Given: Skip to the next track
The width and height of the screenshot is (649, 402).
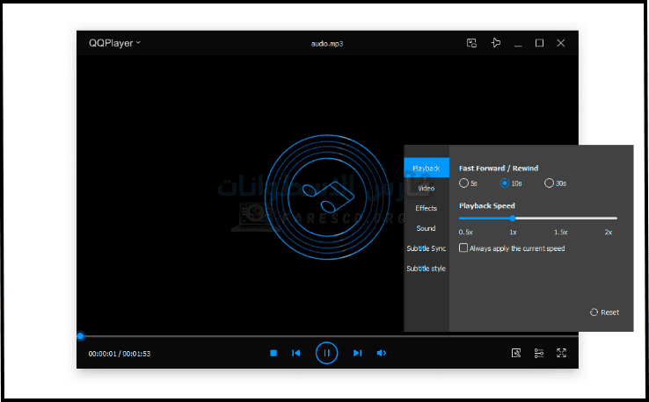Looking at the screenshot, I should click(357, 353).
